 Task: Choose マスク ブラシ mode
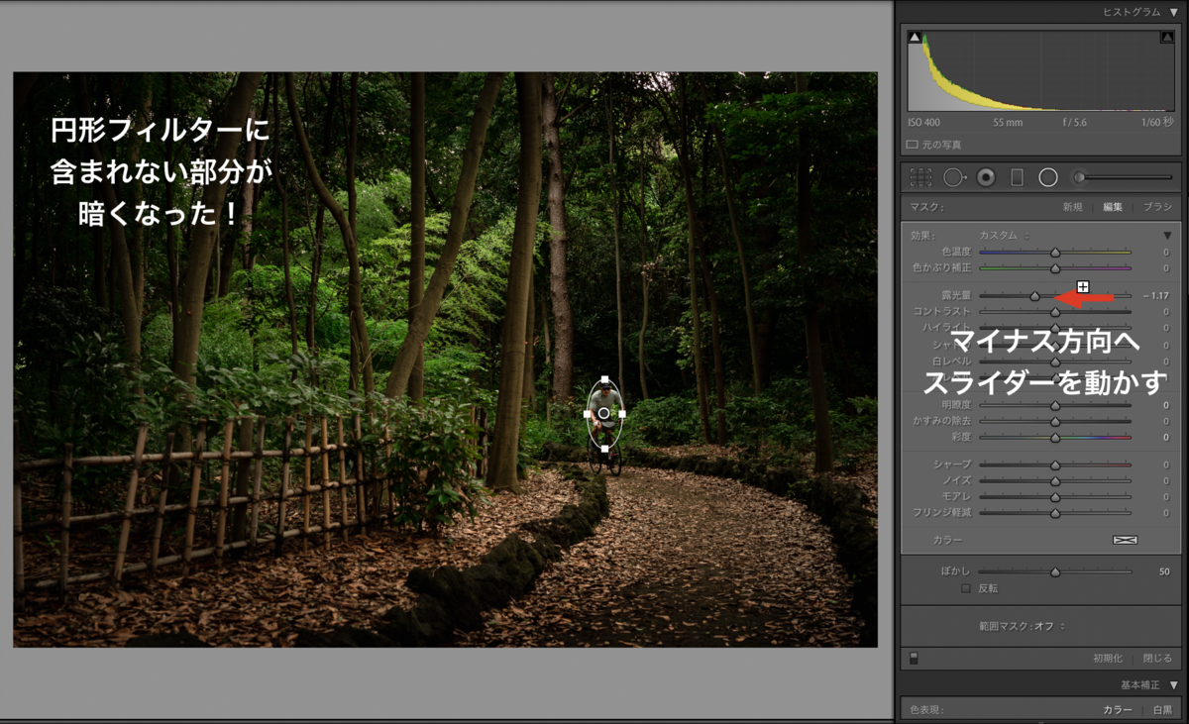click(x=1157, y=207)
